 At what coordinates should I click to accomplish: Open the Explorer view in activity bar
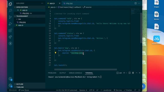point(10,4)
